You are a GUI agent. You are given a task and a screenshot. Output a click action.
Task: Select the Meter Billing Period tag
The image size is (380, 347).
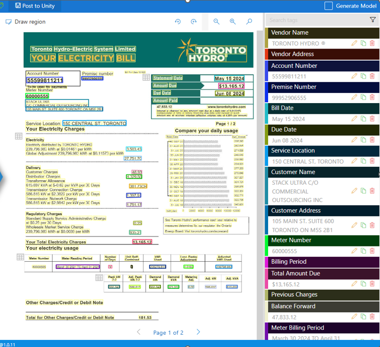[323, 328]
